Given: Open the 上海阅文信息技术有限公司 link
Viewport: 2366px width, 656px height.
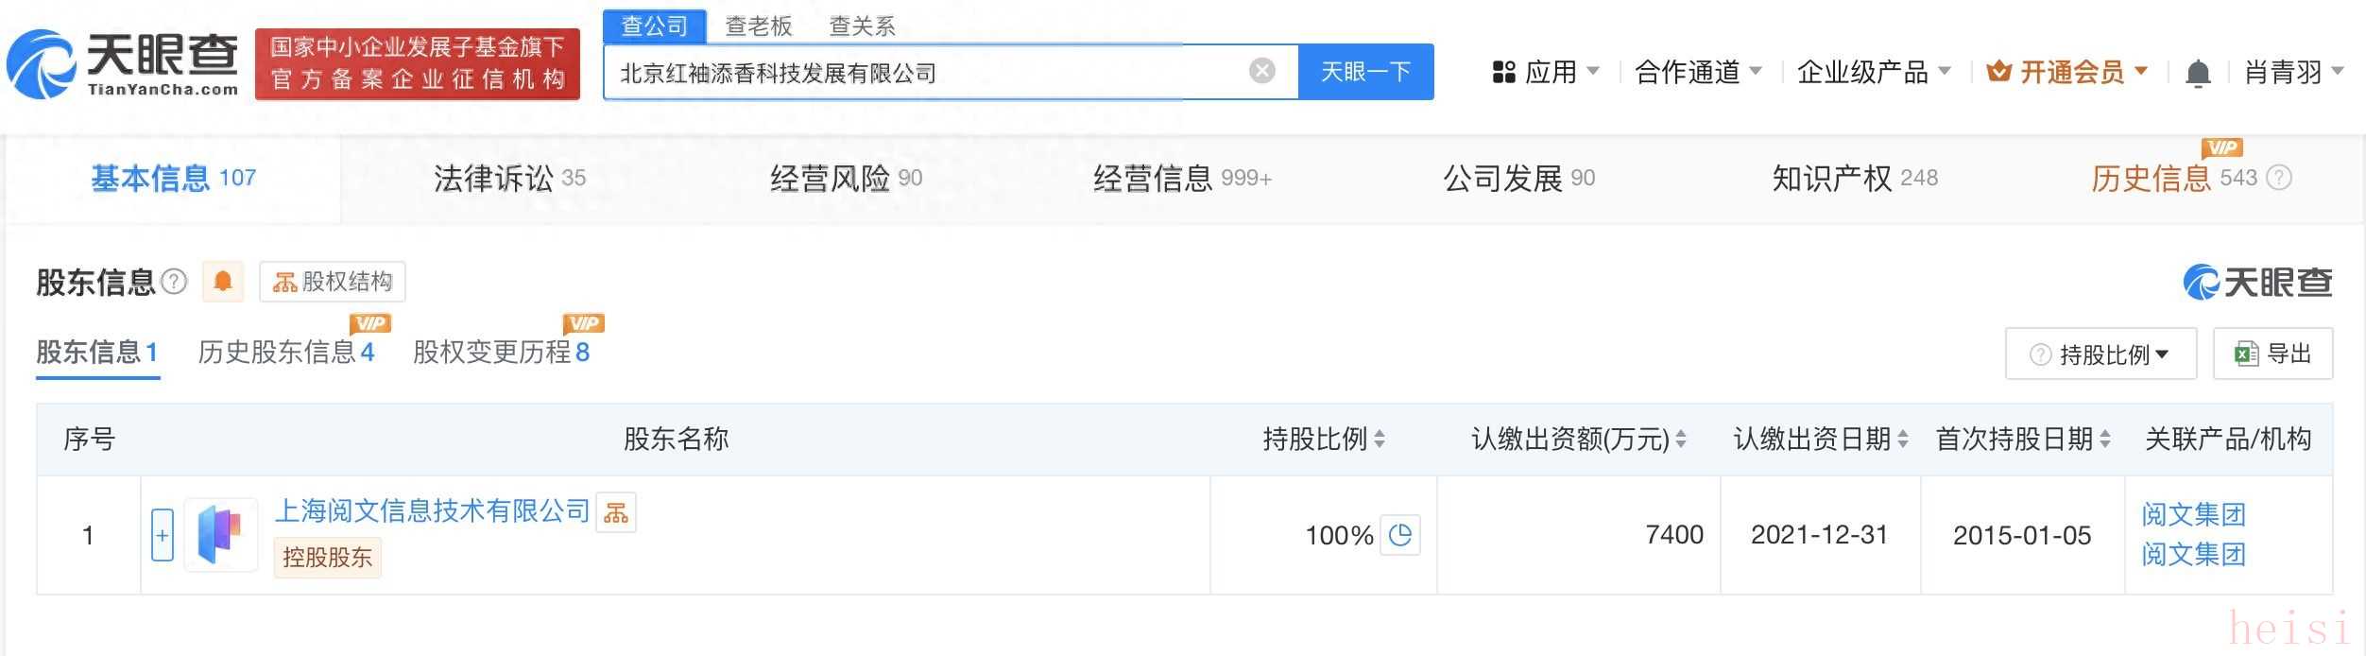Looking at the screenshot, I should 432,510.
